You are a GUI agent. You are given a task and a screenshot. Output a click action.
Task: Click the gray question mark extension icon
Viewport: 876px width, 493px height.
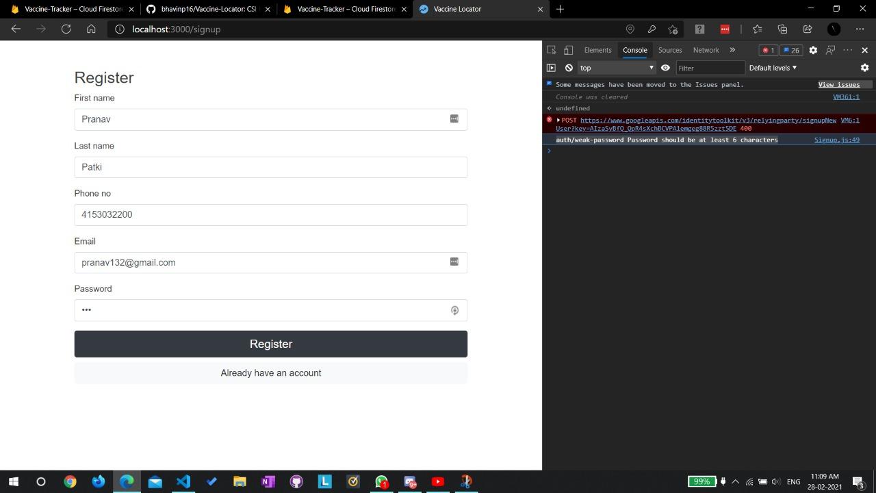click(699, 29)
